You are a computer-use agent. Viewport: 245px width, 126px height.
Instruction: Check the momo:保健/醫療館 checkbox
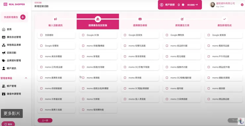(x=83, y=46)
